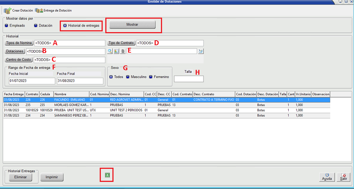This screenshot has width=354, height=189.
Task: Open Crear Dotación from the toolbar
Action: (x=19, y=10)
